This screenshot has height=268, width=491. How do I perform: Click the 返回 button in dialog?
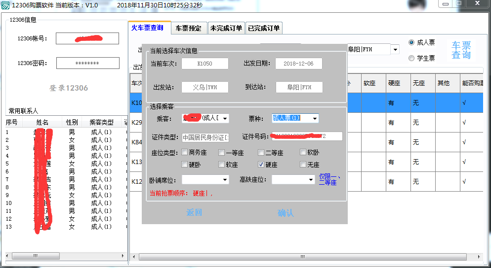coord(194,212)
